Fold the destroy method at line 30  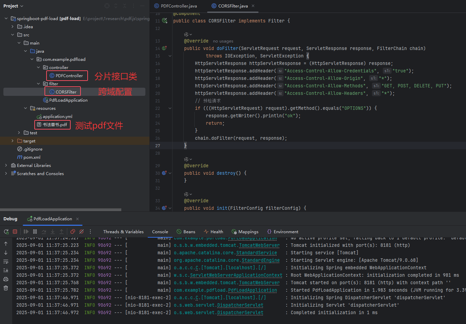coord(170,173)
